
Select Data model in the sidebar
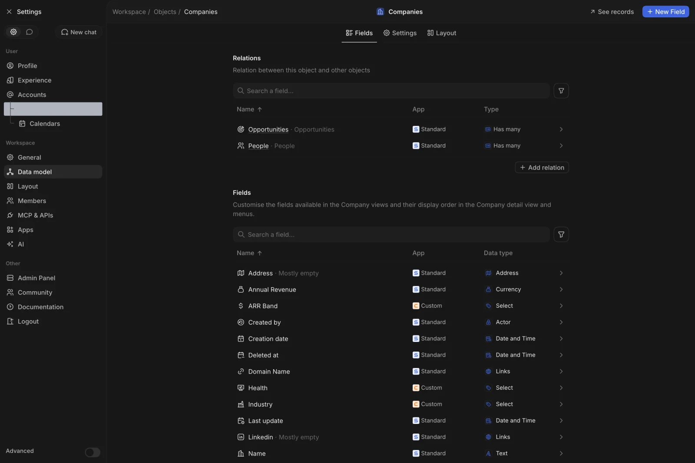(x=53, y=172)
